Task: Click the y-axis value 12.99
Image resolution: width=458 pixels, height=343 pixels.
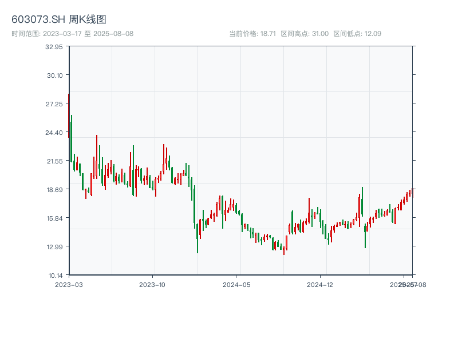Action: coord(55,247)
